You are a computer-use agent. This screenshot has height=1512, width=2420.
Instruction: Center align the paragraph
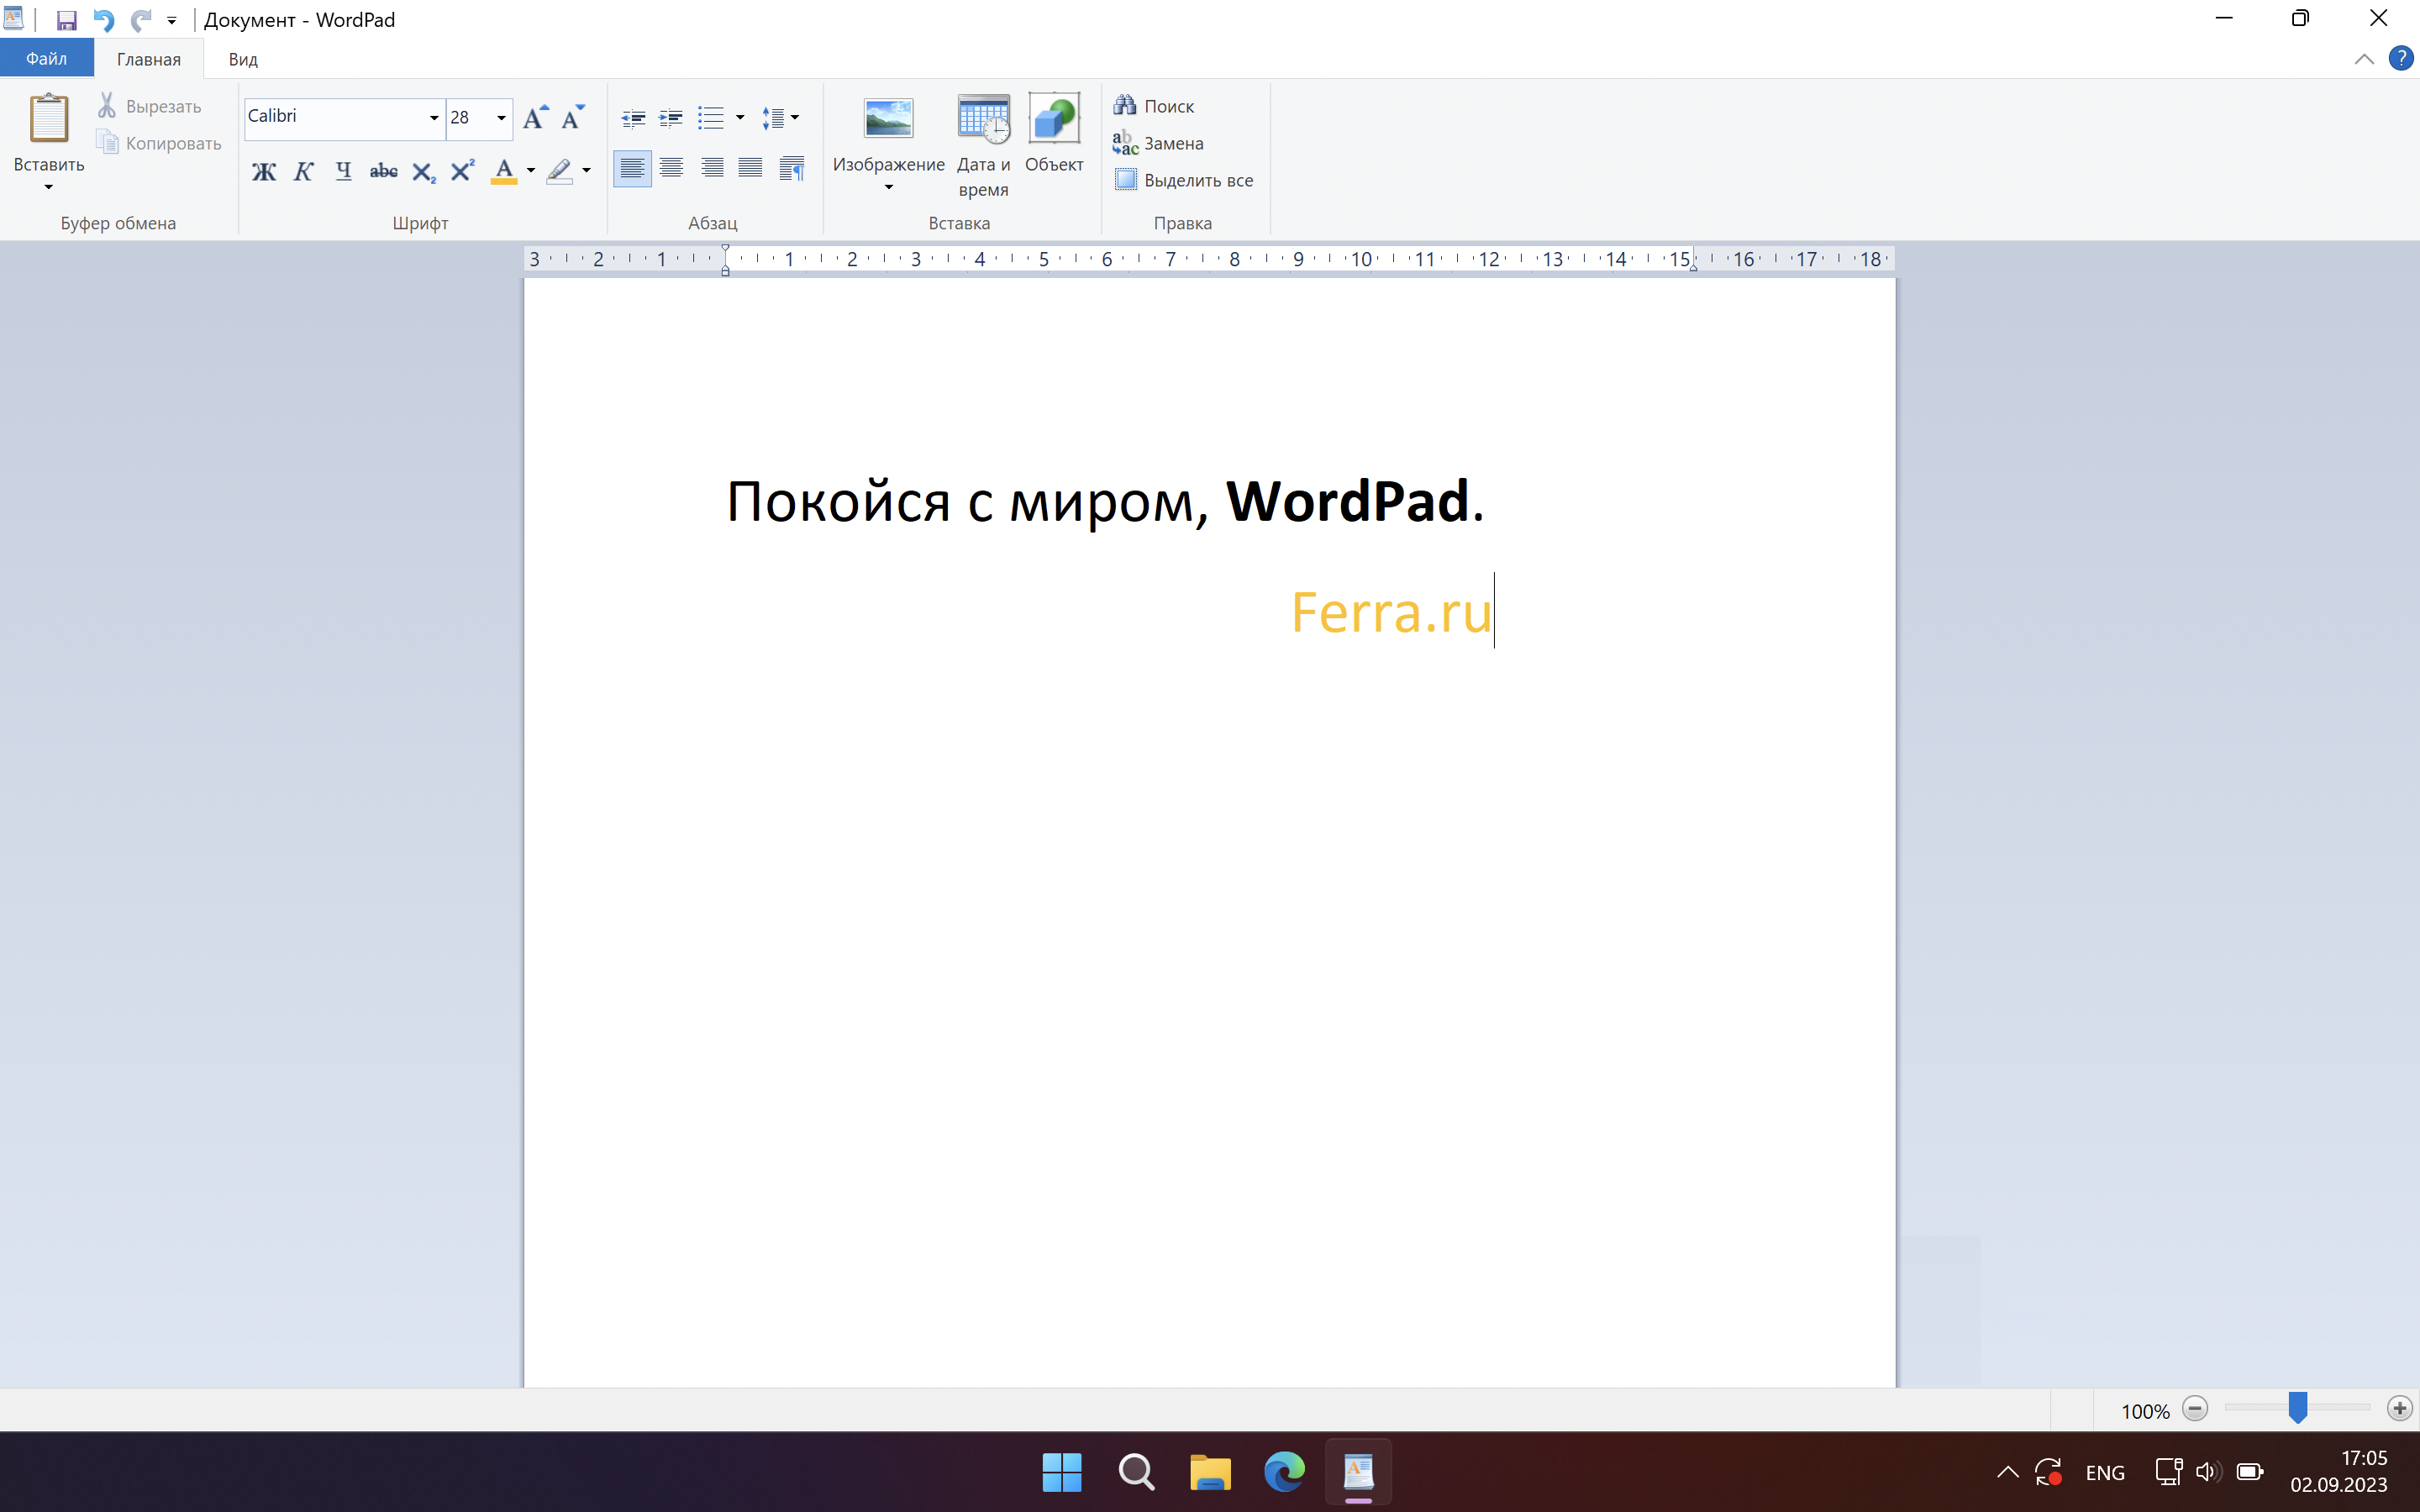pos(672,168)
